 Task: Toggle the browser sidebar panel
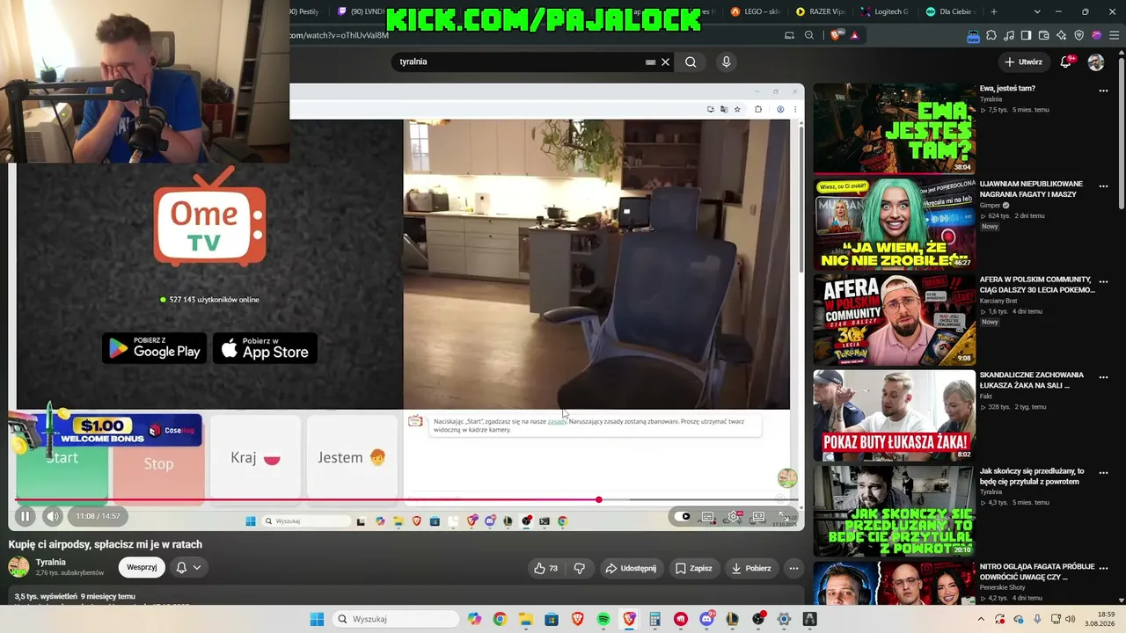[x=1027, y=35]
